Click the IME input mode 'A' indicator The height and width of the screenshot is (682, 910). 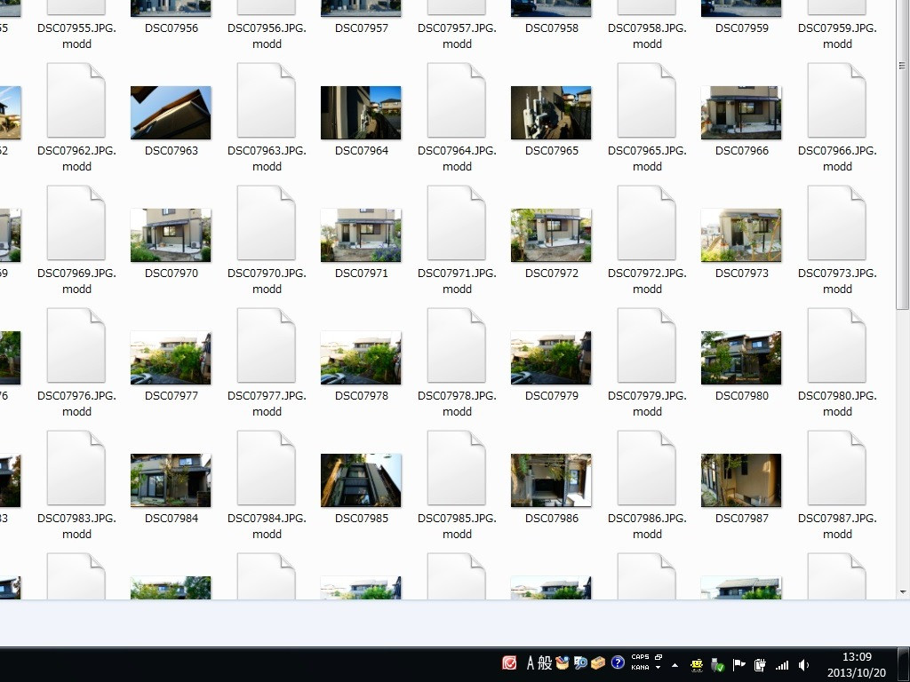coord(531,663)
